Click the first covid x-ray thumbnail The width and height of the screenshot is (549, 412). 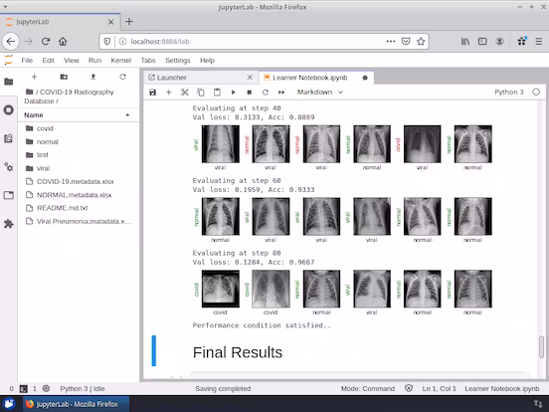pyautogui.click(x=221, y=289)
